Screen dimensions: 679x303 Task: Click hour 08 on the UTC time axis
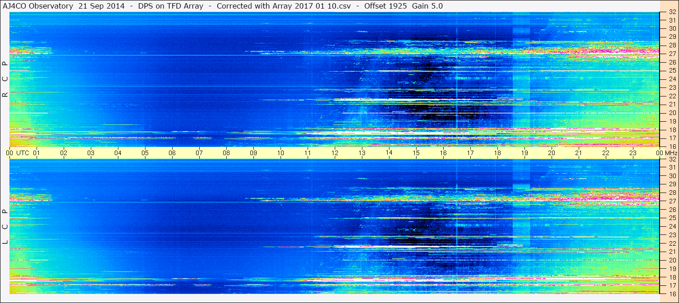pos(226,153)
